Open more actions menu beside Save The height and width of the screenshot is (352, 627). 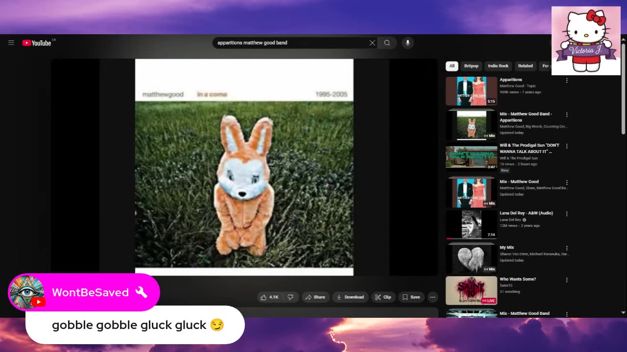pyautogui.click(x=433, y=297)
